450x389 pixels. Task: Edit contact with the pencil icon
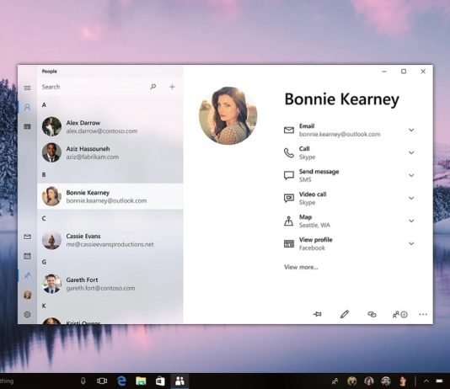coord(345,314)
